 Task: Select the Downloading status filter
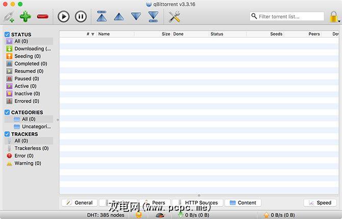tap(29, 48)
